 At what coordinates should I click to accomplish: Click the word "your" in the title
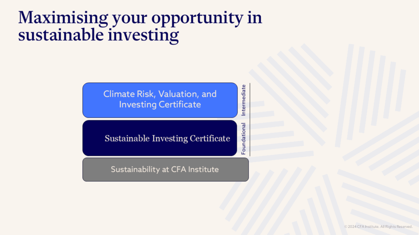[x=129, y=18]
